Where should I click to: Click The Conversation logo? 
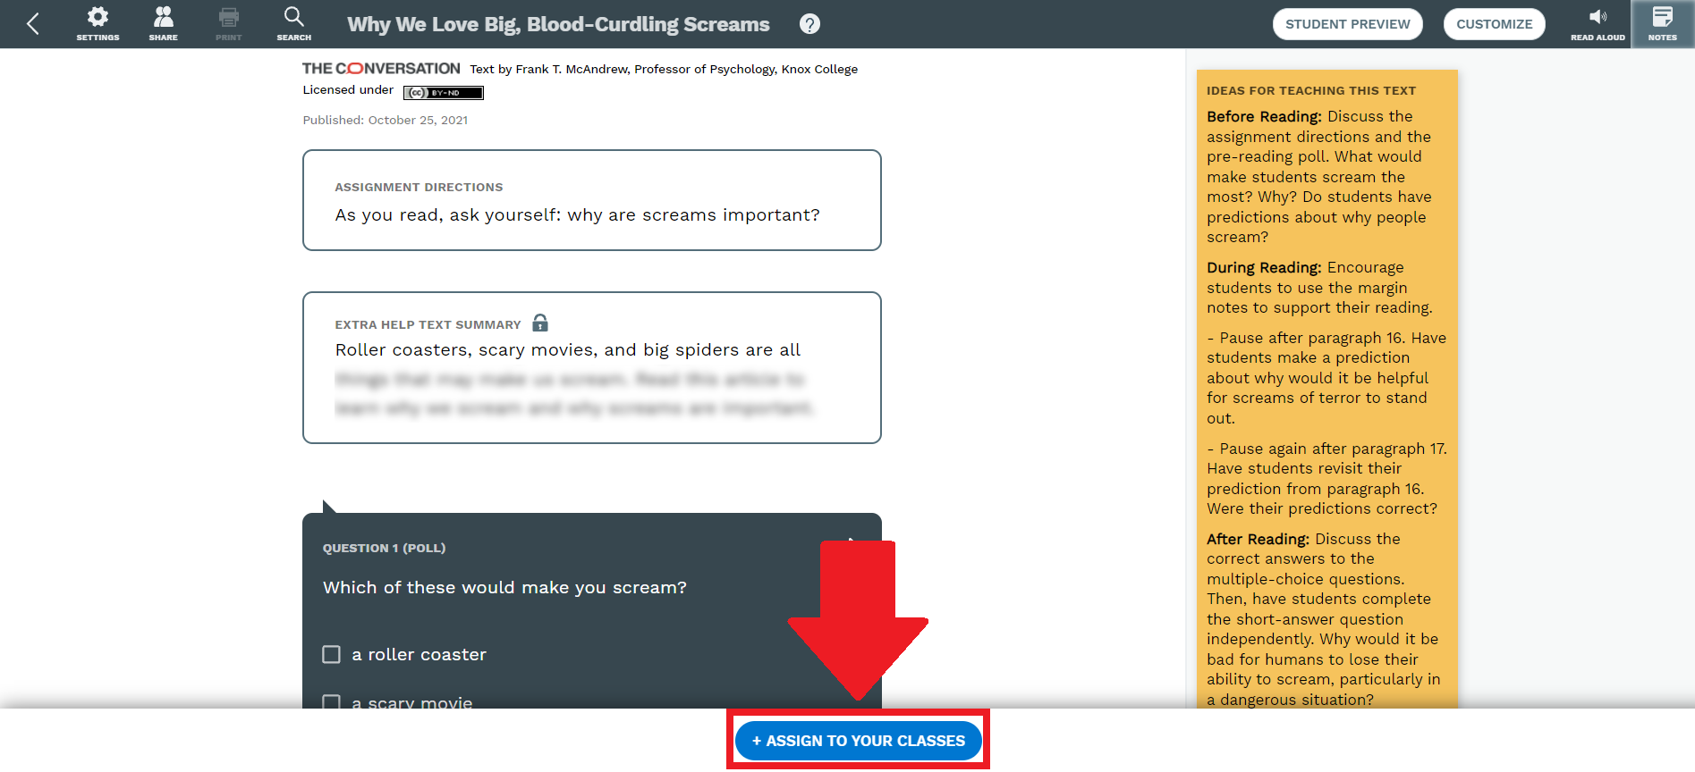pyautogui.click(x=381, y=68)
